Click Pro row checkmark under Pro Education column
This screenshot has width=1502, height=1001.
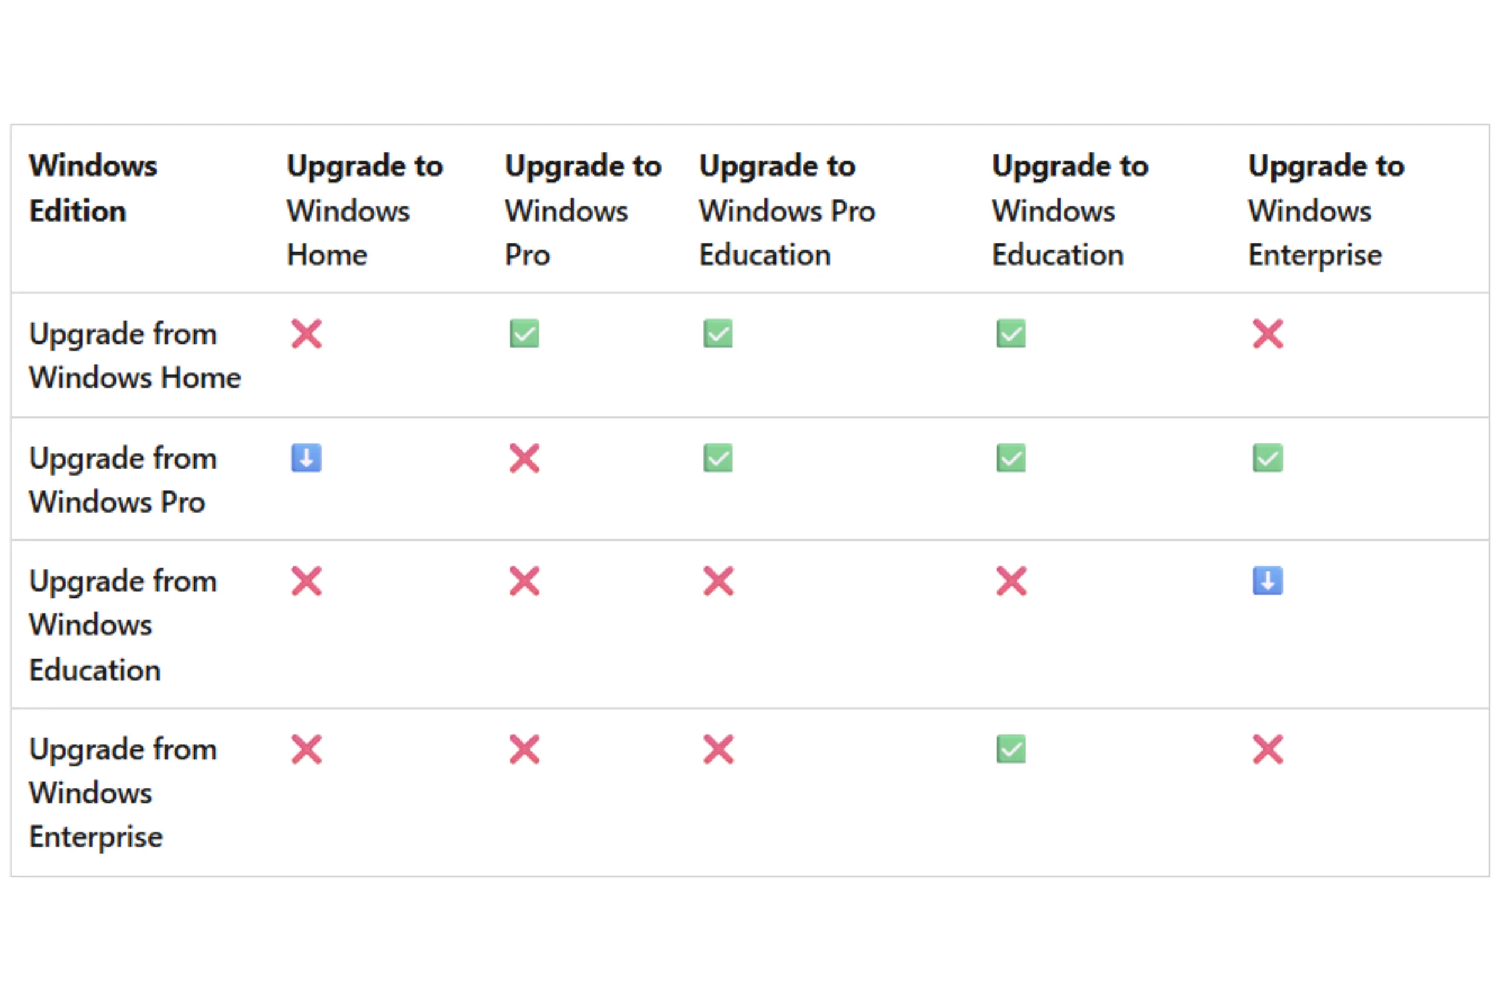click(x=718, y=458)
